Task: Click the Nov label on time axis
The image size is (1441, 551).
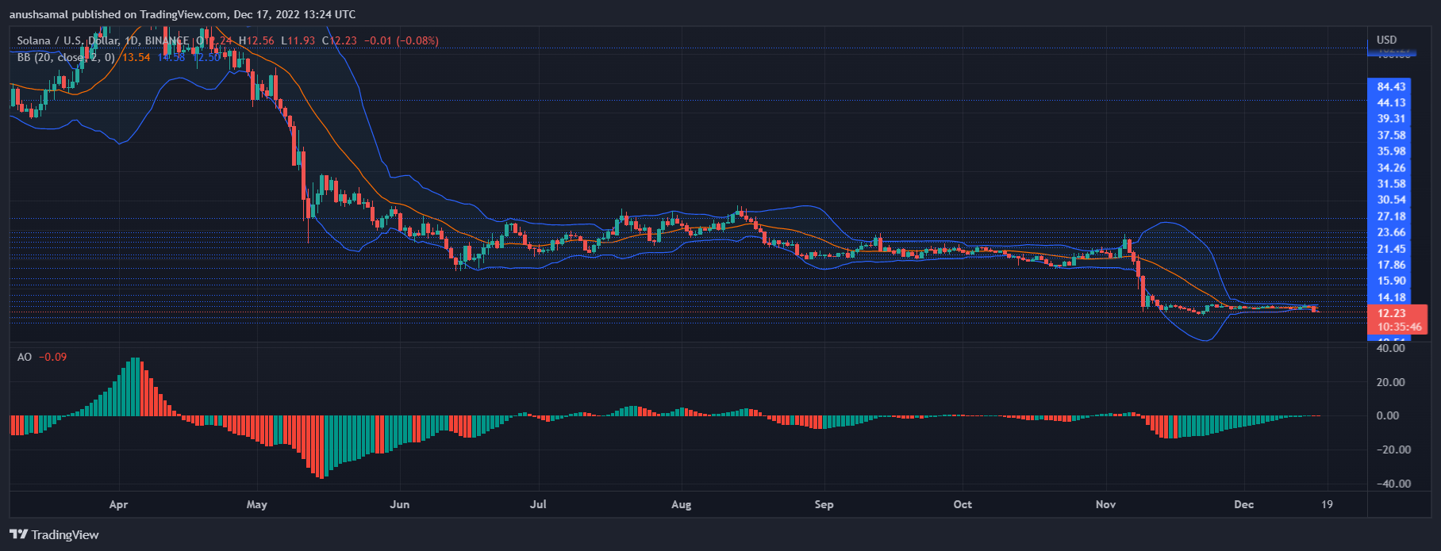Action: (1105, 504)
